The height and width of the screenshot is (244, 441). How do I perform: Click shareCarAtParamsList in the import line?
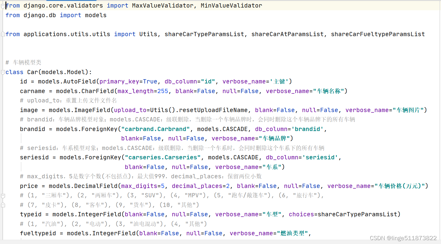tap(287, 34)
